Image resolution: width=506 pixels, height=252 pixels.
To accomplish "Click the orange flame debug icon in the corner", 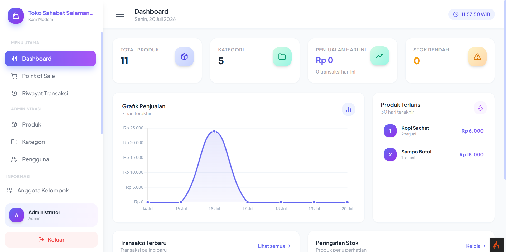I will [497, 245].
